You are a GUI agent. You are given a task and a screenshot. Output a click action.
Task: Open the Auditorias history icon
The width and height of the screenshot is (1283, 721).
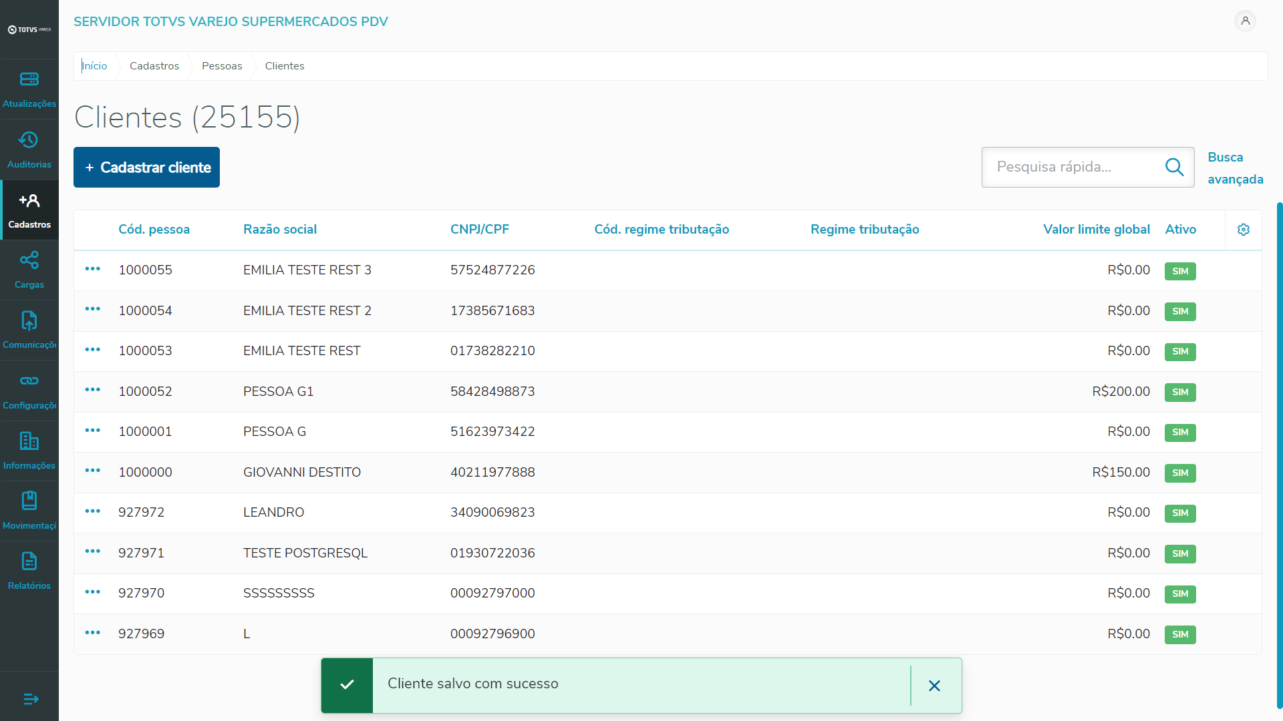coord(29,140)
